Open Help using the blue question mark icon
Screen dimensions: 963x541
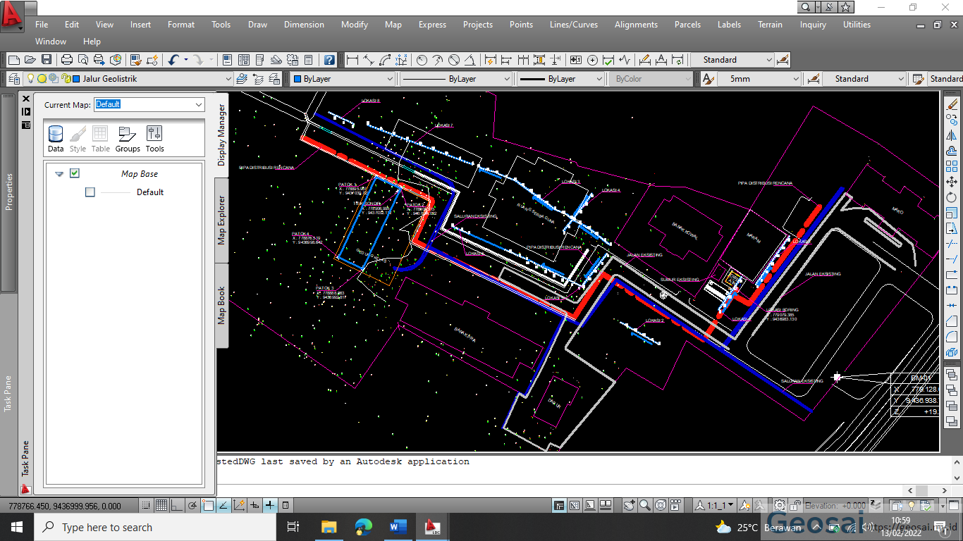pyautogui.click(x=329, y=59)
